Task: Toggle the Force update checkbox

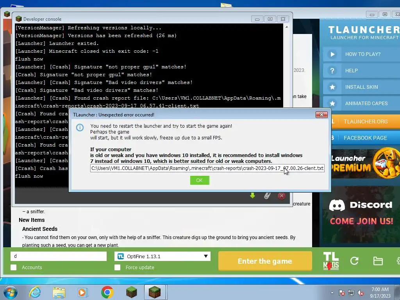Action: point(117,267)
